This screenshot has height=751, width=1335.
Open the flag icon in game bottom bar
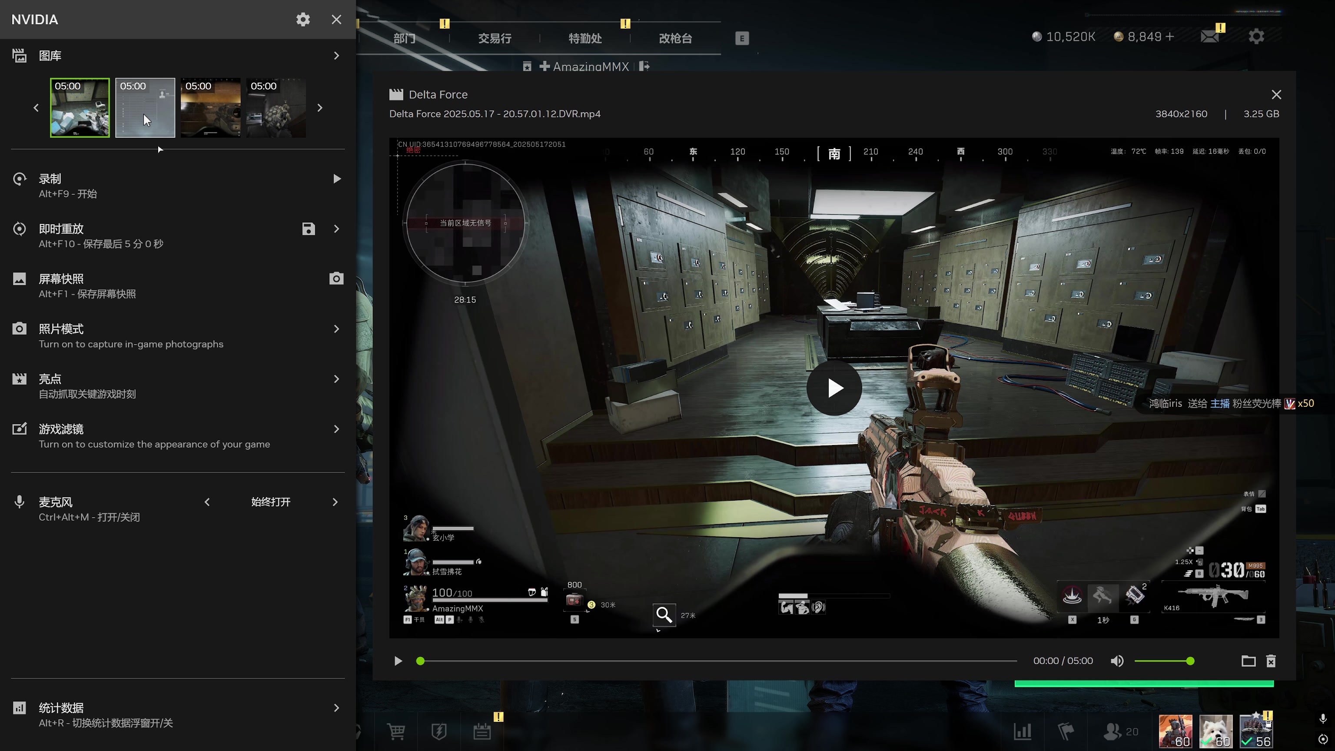1066,732
